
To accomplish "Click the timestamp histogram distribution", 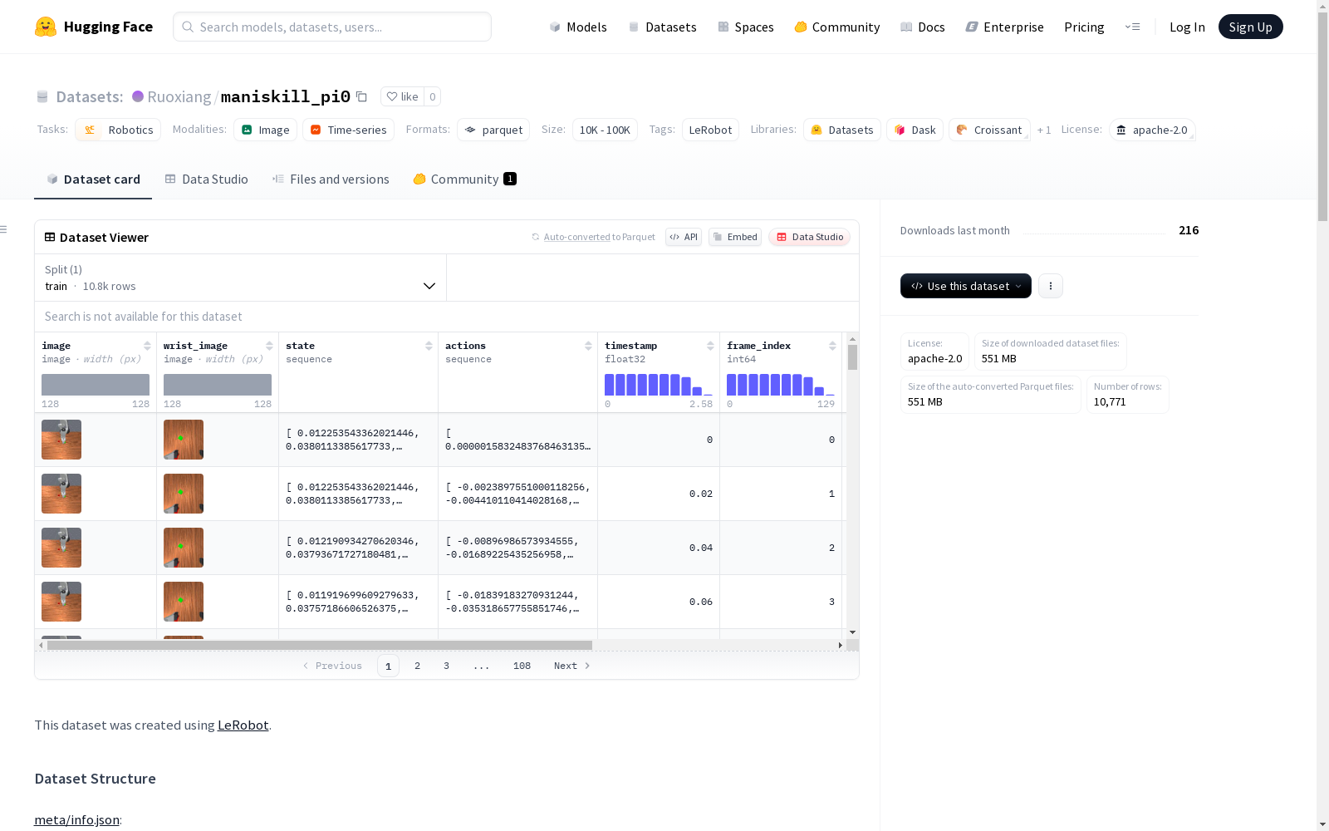I will pos(659,385).
